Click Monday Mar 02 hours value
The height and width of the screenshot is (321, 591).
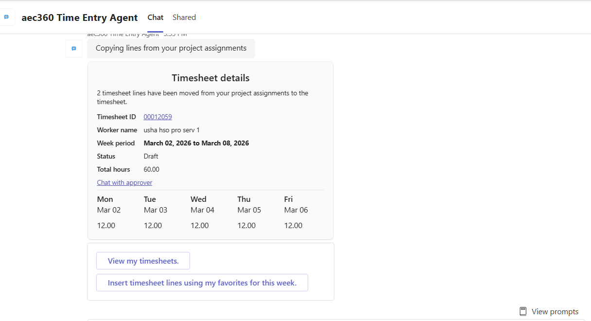tap(106, 225)
